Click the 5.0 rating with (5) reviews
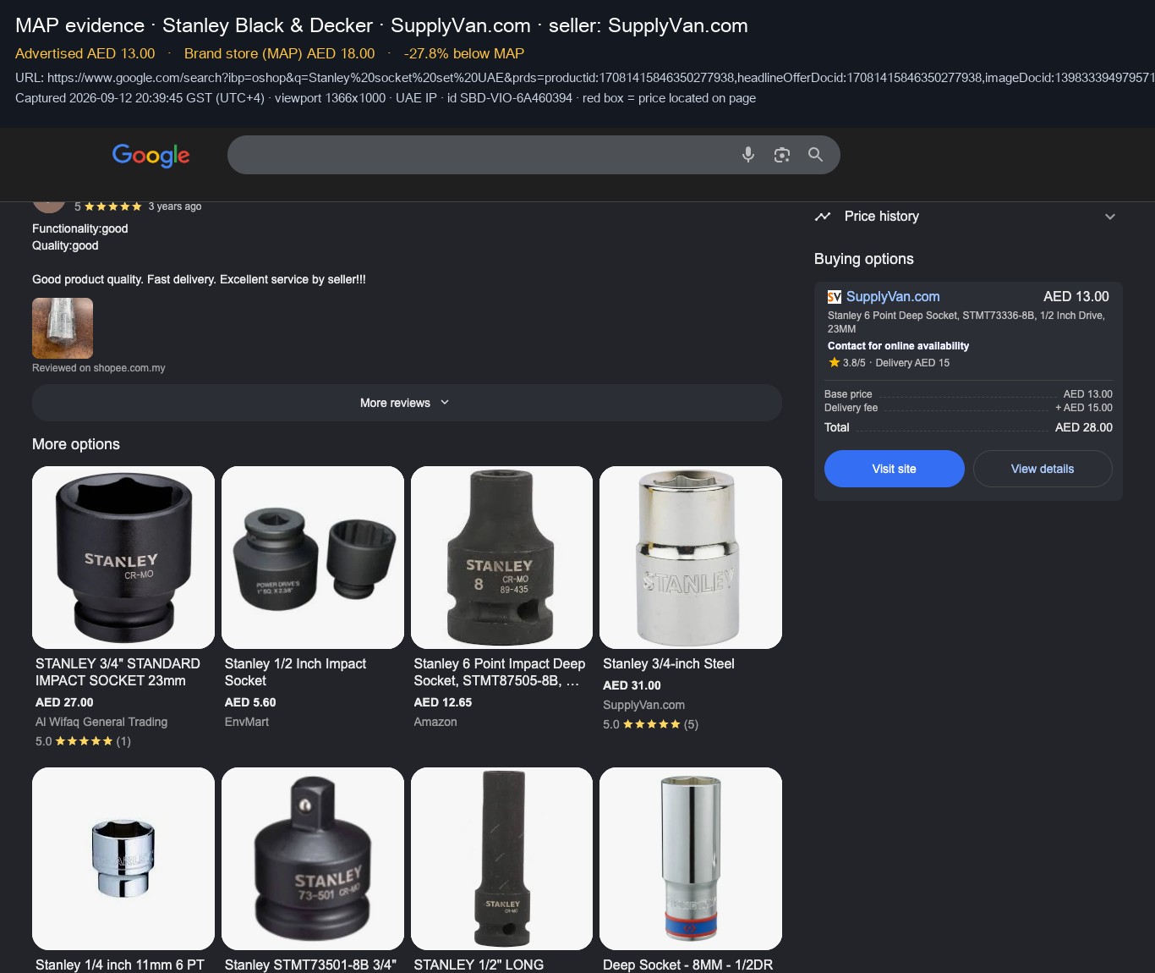 (651, 724)
